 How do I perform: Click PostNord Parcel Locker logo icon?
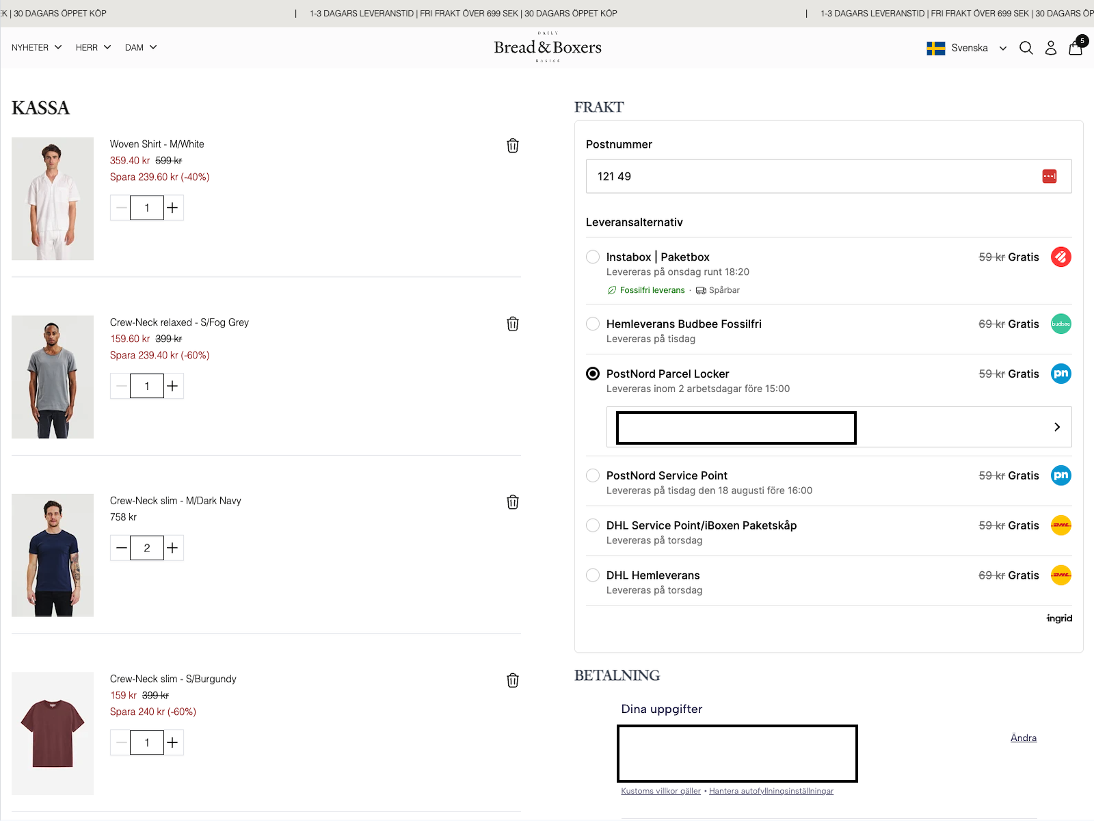(1061, 374)
